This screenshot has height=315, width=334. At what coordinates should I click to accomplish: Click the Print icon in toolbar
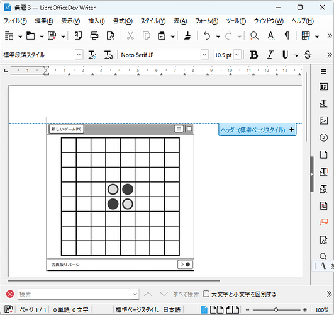(x=94, y=36)
